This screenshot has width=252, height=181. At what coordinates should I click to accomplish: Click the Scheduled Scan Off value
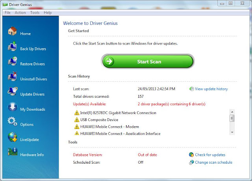coord(141,162)
